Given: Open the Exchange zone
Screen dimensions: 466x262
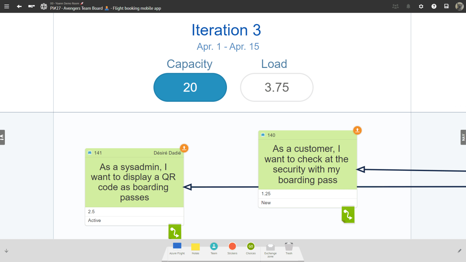Looking at the screenshot, I should tap(270, 248).
